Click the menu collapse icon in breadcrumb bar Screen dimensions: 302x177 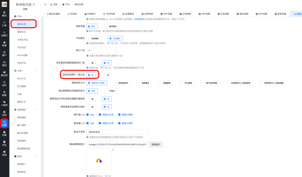tap(45, 4)
